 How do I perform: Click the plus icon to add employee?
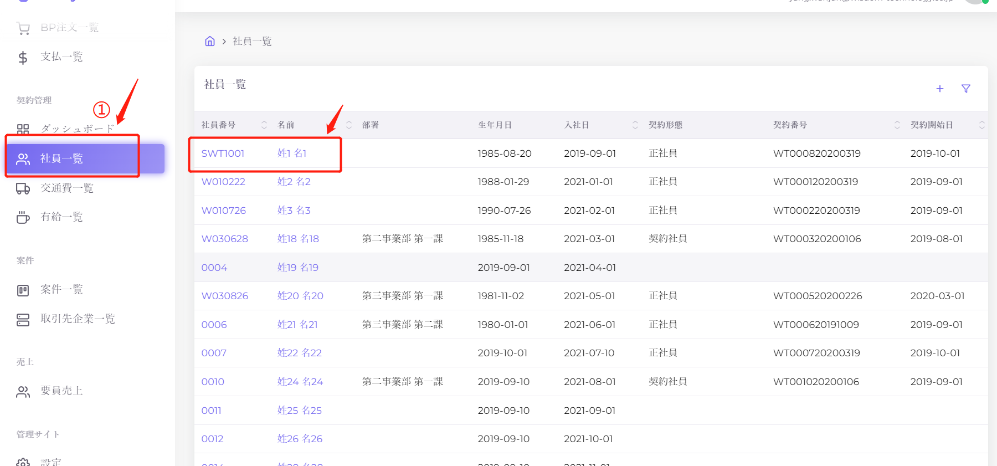[x=939, y=89]
